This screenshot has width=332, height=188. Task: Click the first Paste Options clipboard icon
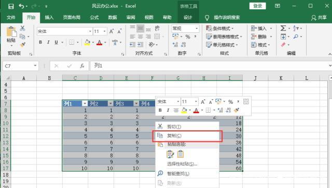[x=170, y=154]
